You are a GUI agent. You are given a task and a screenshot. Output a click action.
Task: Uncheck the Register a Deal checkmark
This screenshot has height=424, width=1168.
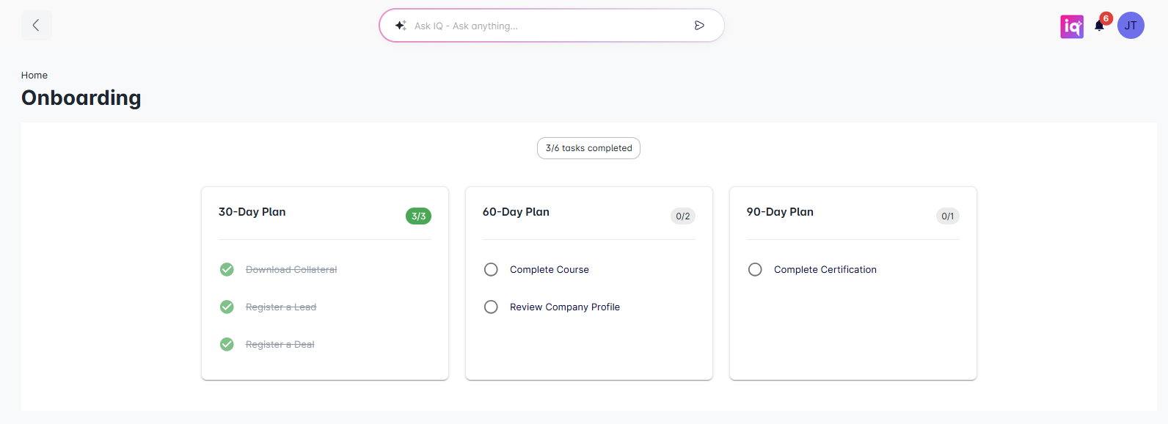(227, 345)
